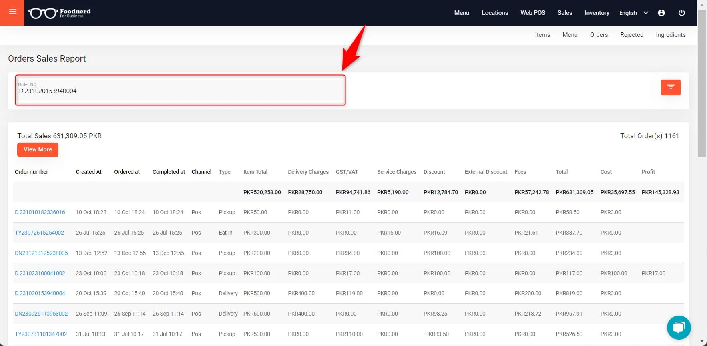
Task: Click the Cost column header
Action: point(606,172)
